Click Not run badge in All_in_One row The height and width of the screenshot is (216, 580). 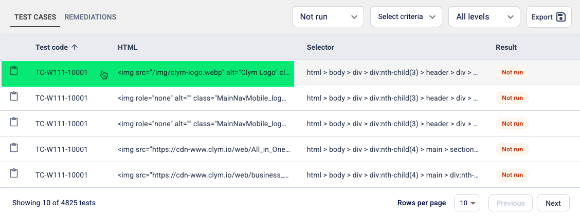[512, 149]
